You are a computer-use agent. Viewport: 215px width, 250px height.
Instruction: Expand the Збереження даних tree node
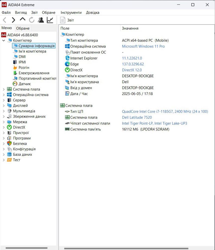(x=4, y=116)
